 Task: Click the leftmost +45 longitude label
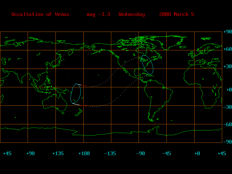point(7,153)
